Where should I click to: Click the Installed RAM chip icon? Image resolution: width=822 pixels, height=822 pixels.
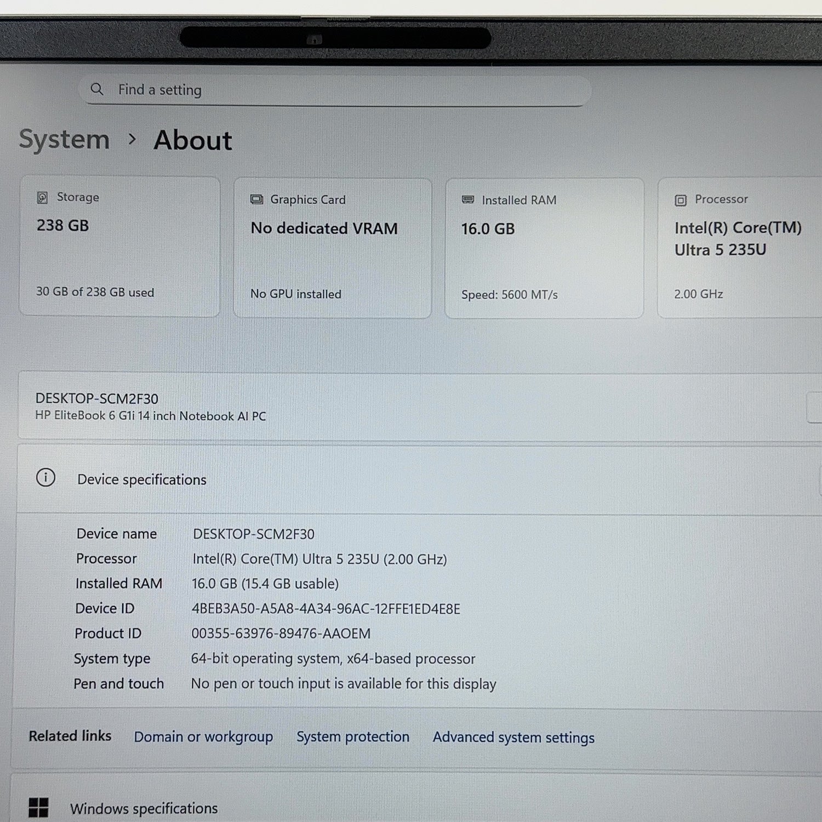coord(468,199)
